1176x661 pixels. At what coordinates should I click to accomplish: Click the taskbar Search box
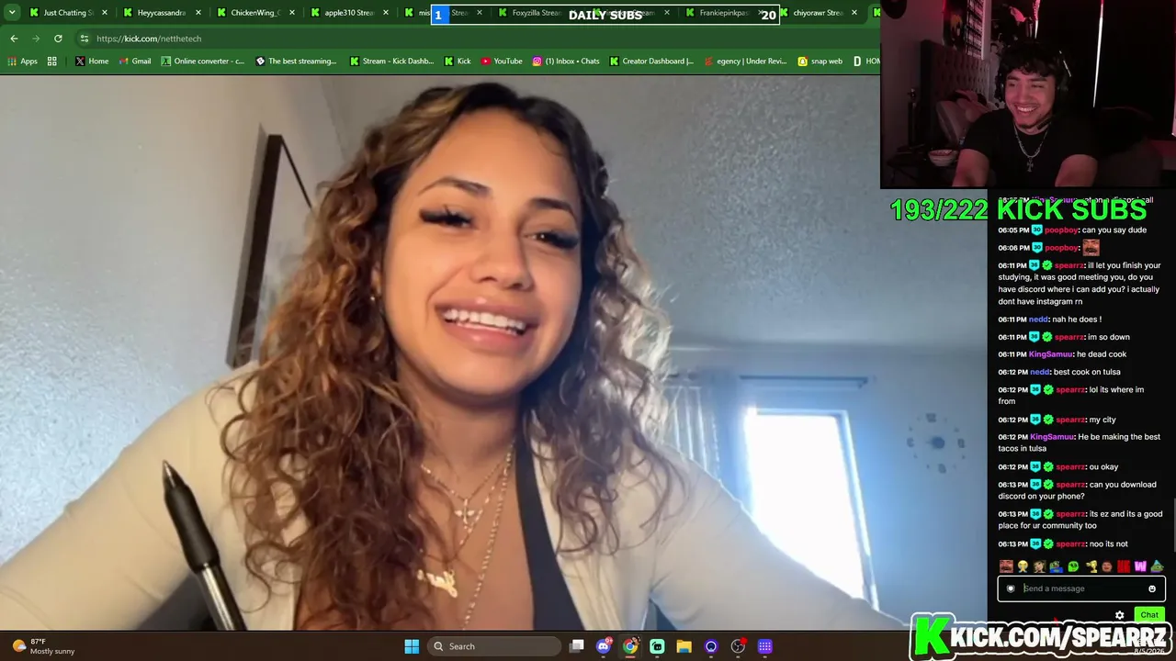(494, 646)
